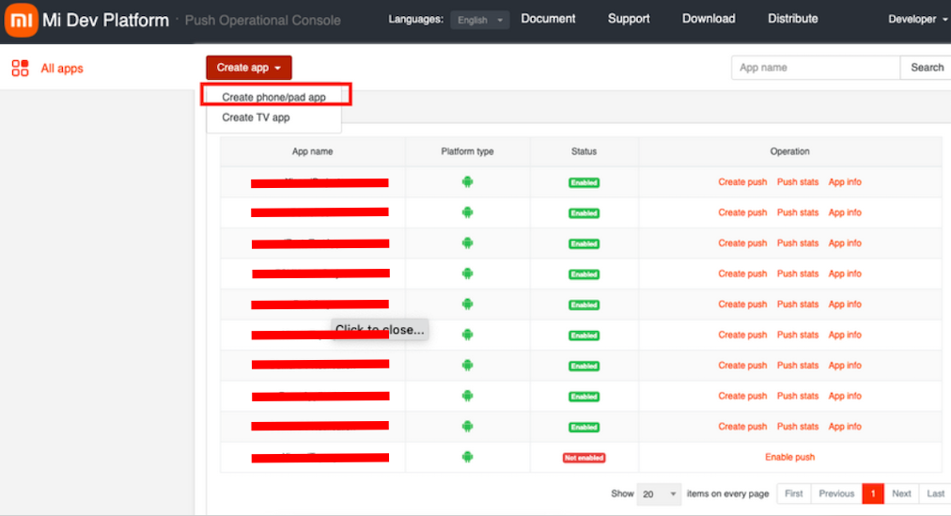
Task: Click Create push in the fifth app row
Action: 742,304
